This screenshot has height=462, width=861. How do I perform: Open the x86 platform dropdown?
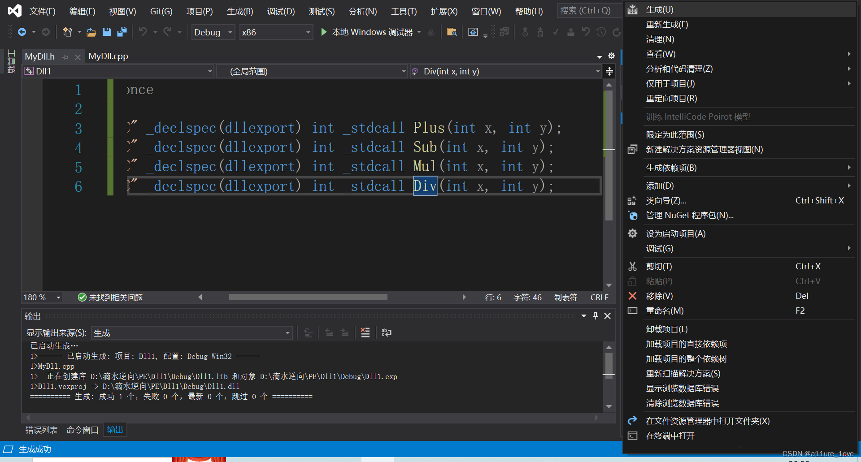tap(276, 32)
